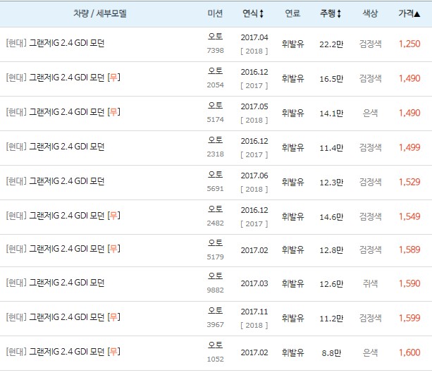Click the price 1,529
432x375 pixels.
click(x=409, y=182)
